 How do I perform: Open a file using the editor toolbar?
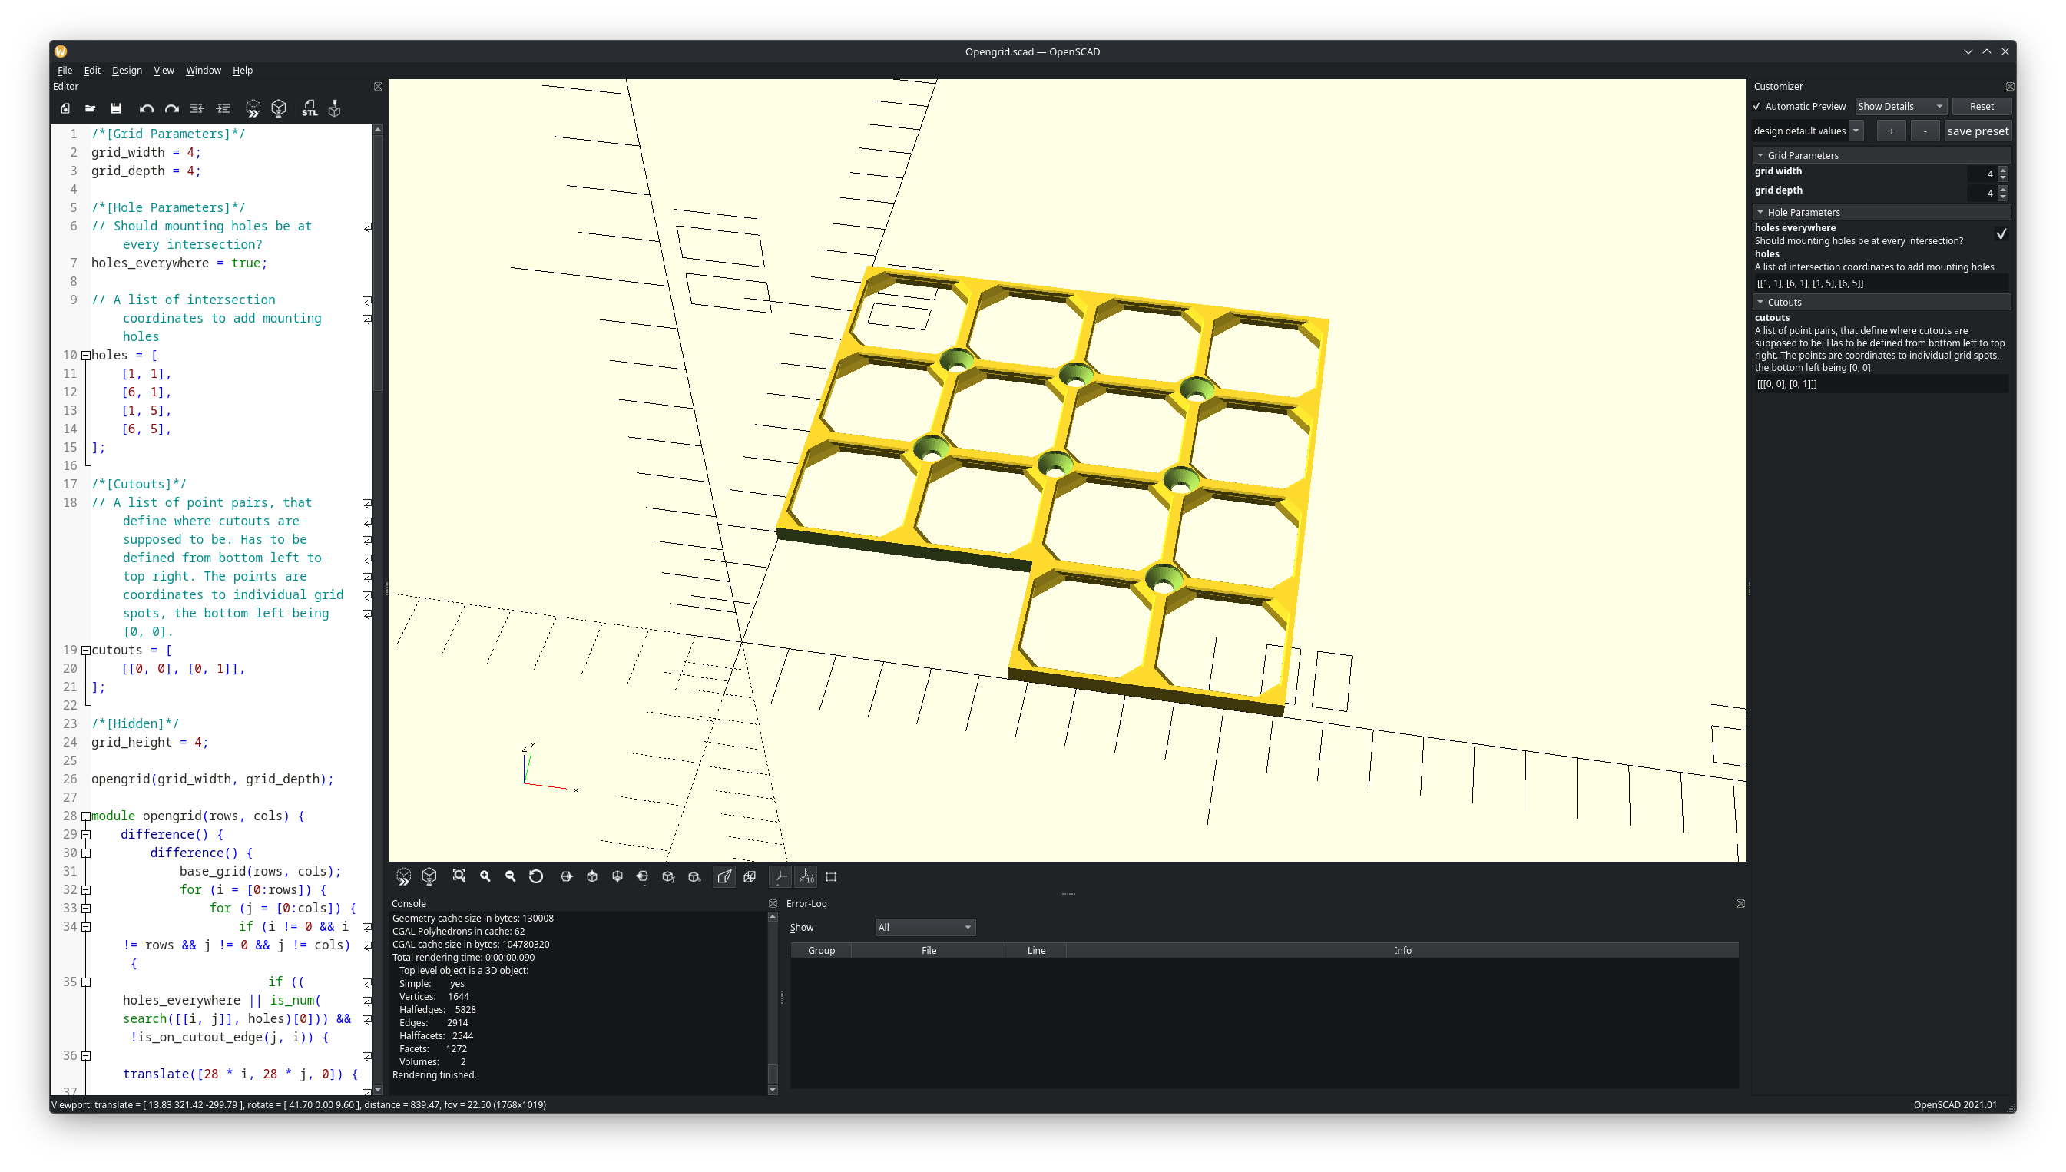point(90,108)
